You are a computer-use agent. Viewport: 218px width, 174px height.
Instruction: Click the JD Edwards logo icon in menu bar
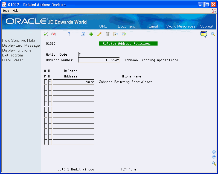tap(214, 11)
